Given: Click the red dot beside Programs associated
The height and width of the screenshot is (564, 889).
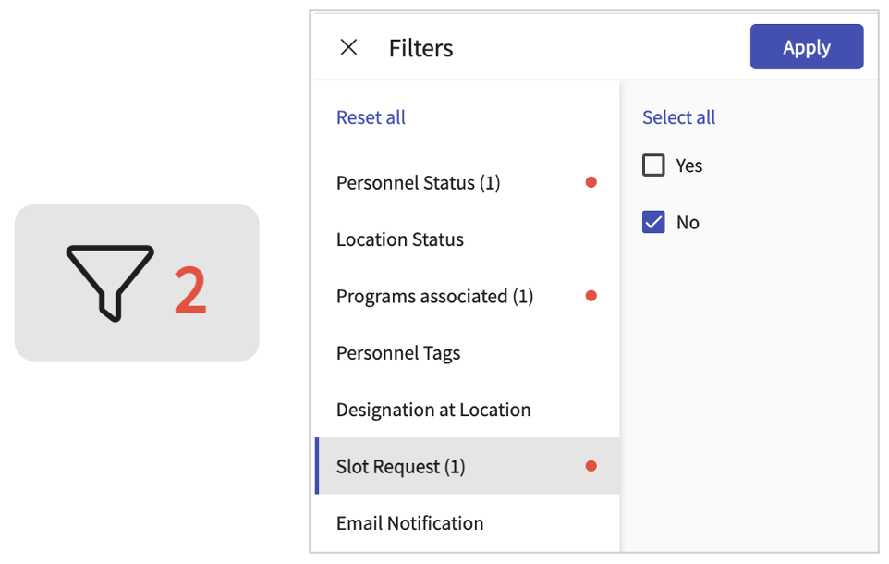Looking at the screenshot, I should pos(591,296).
